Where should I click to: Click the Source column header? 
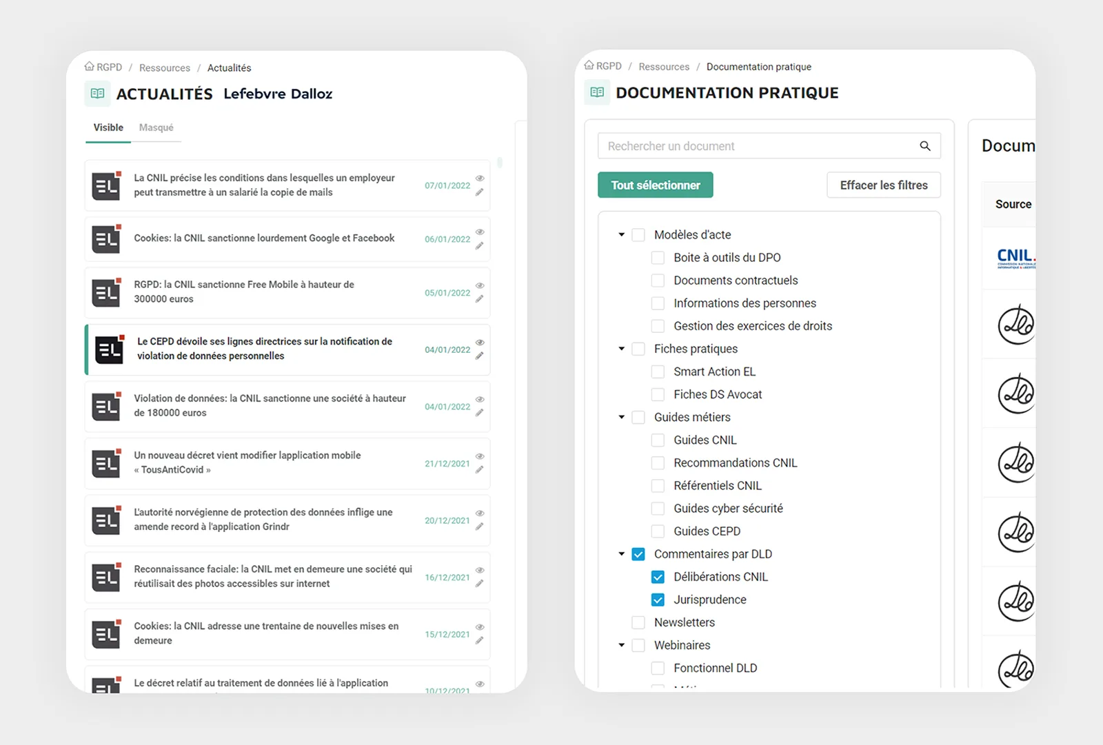(x=1013, y=204)
